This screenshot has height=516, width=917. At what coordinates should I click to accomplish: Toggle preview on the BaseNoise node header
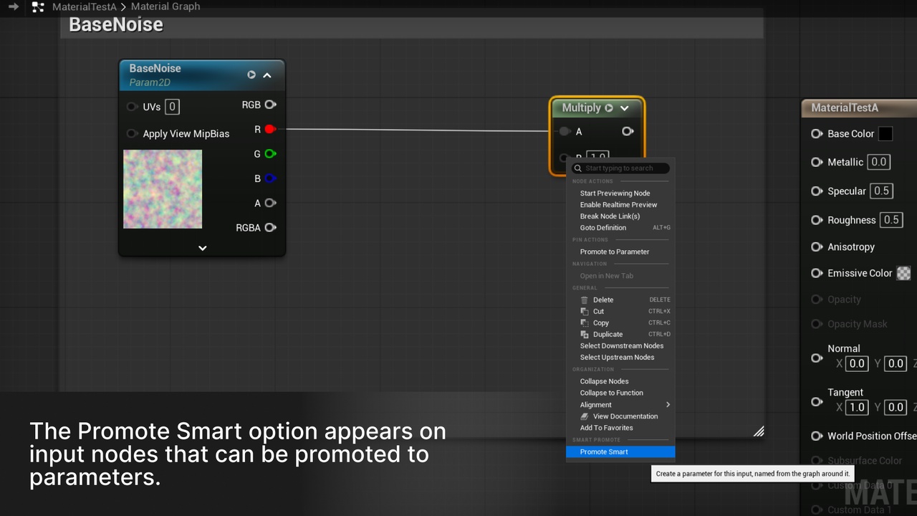point(251,75)
